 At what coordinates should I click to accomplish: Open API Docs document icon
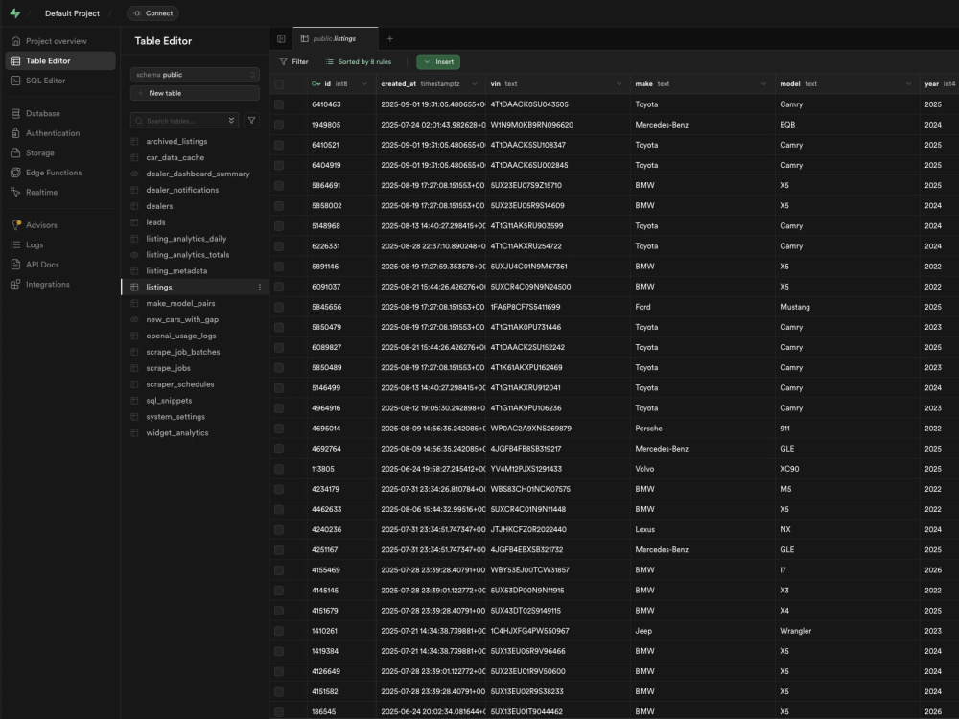point(16,265)
